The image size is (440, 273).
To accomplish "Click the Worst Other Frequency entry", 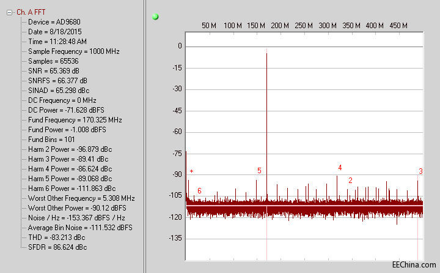I will [81, 198].
